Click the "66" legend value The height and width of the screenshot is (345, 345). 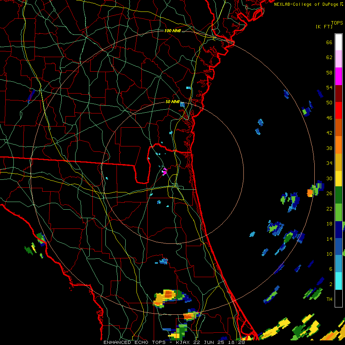[x=329, y=43]
